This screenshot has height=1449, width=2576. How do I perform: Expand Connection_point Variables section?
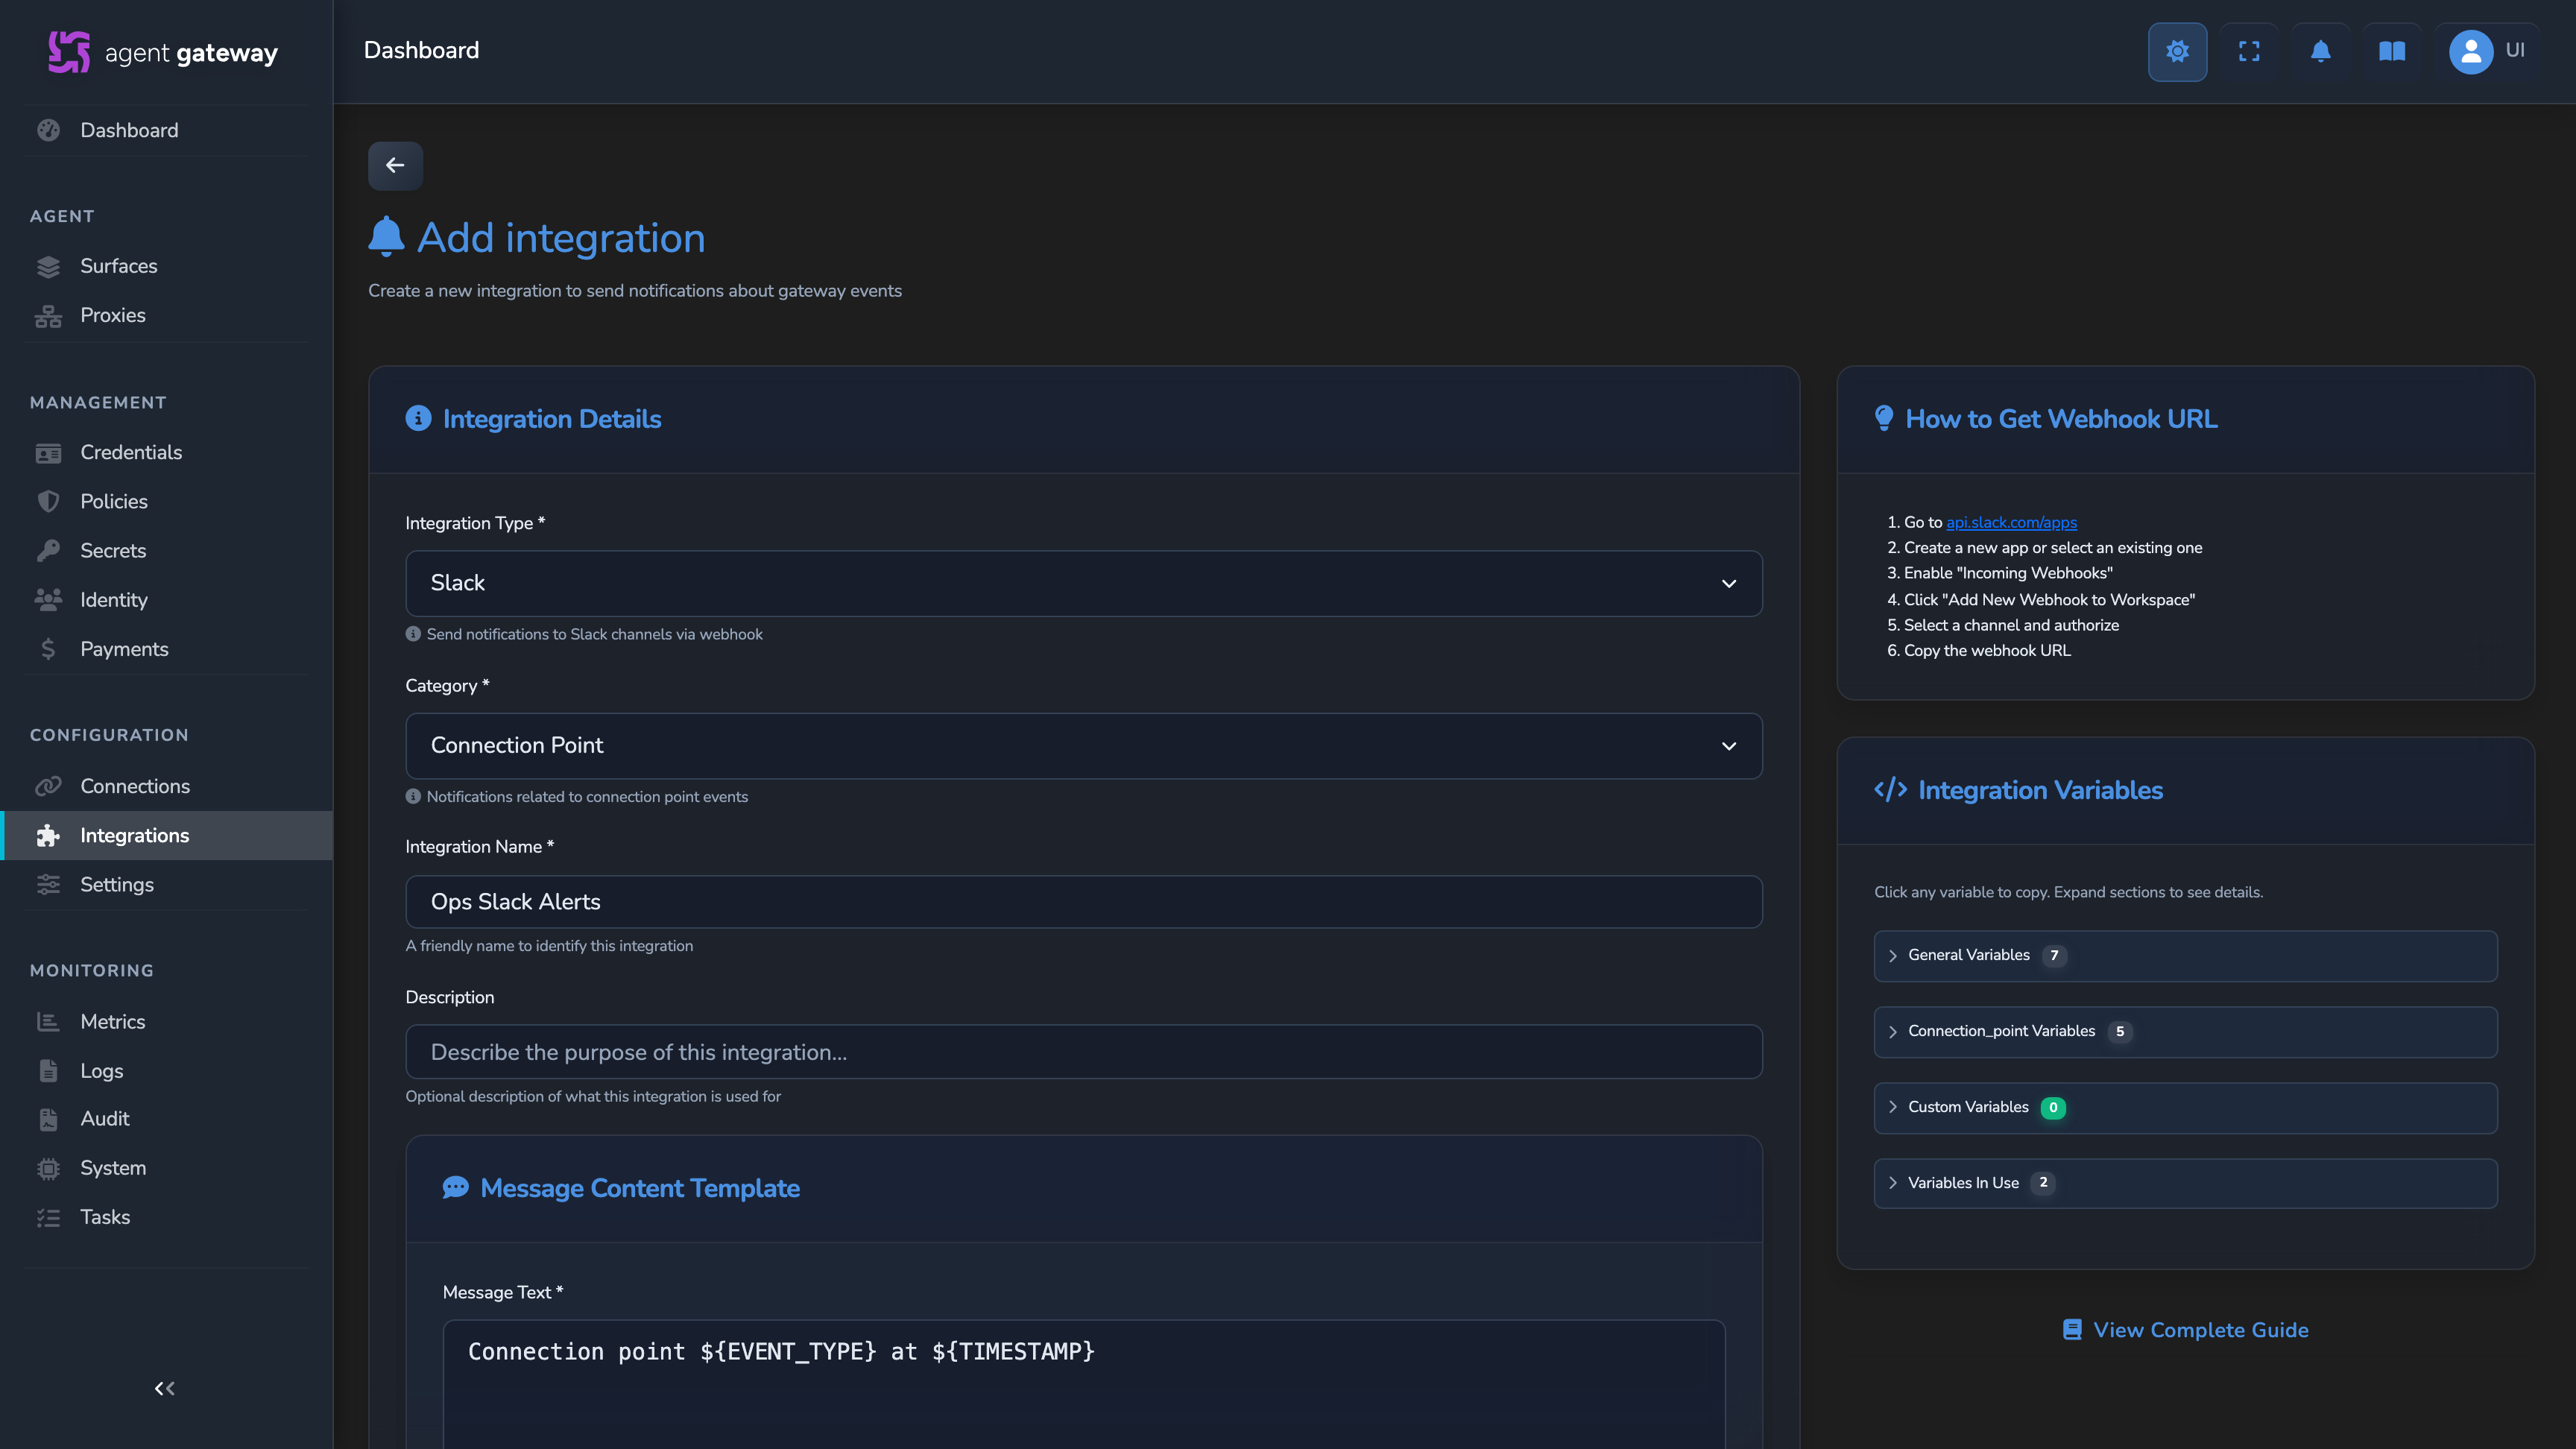coord(2185,1032)
